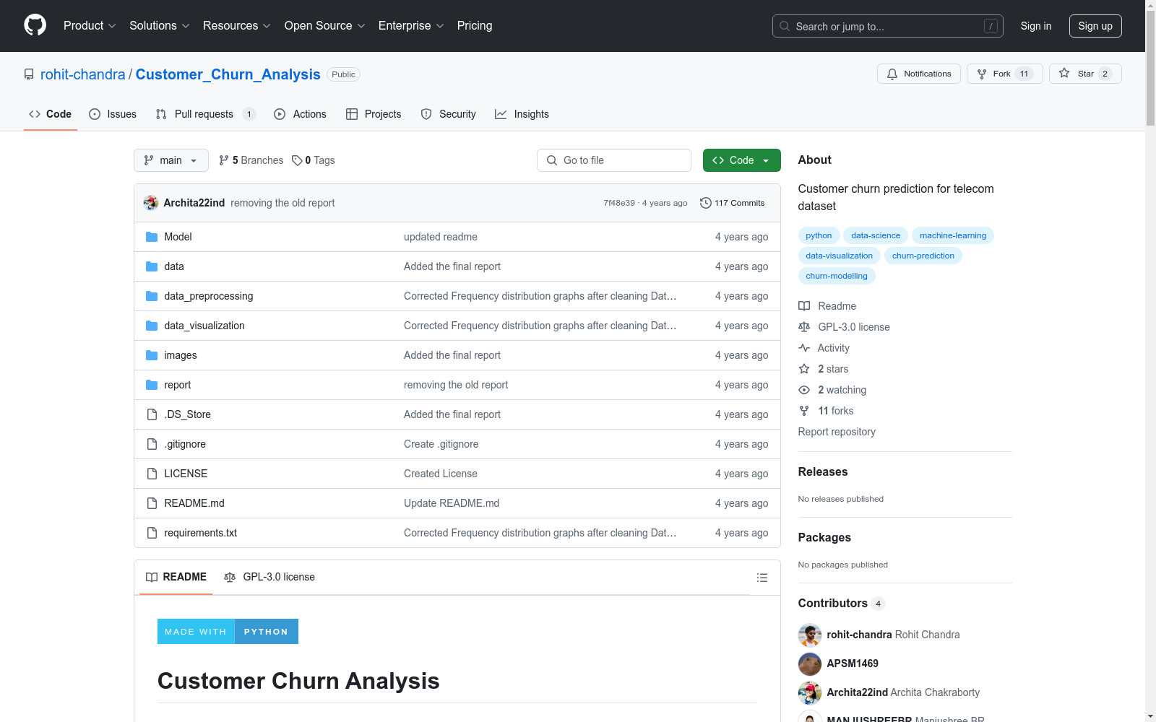The image size is (1156, 722).
Task: Star the repository with star icon
Action: 1085,74
